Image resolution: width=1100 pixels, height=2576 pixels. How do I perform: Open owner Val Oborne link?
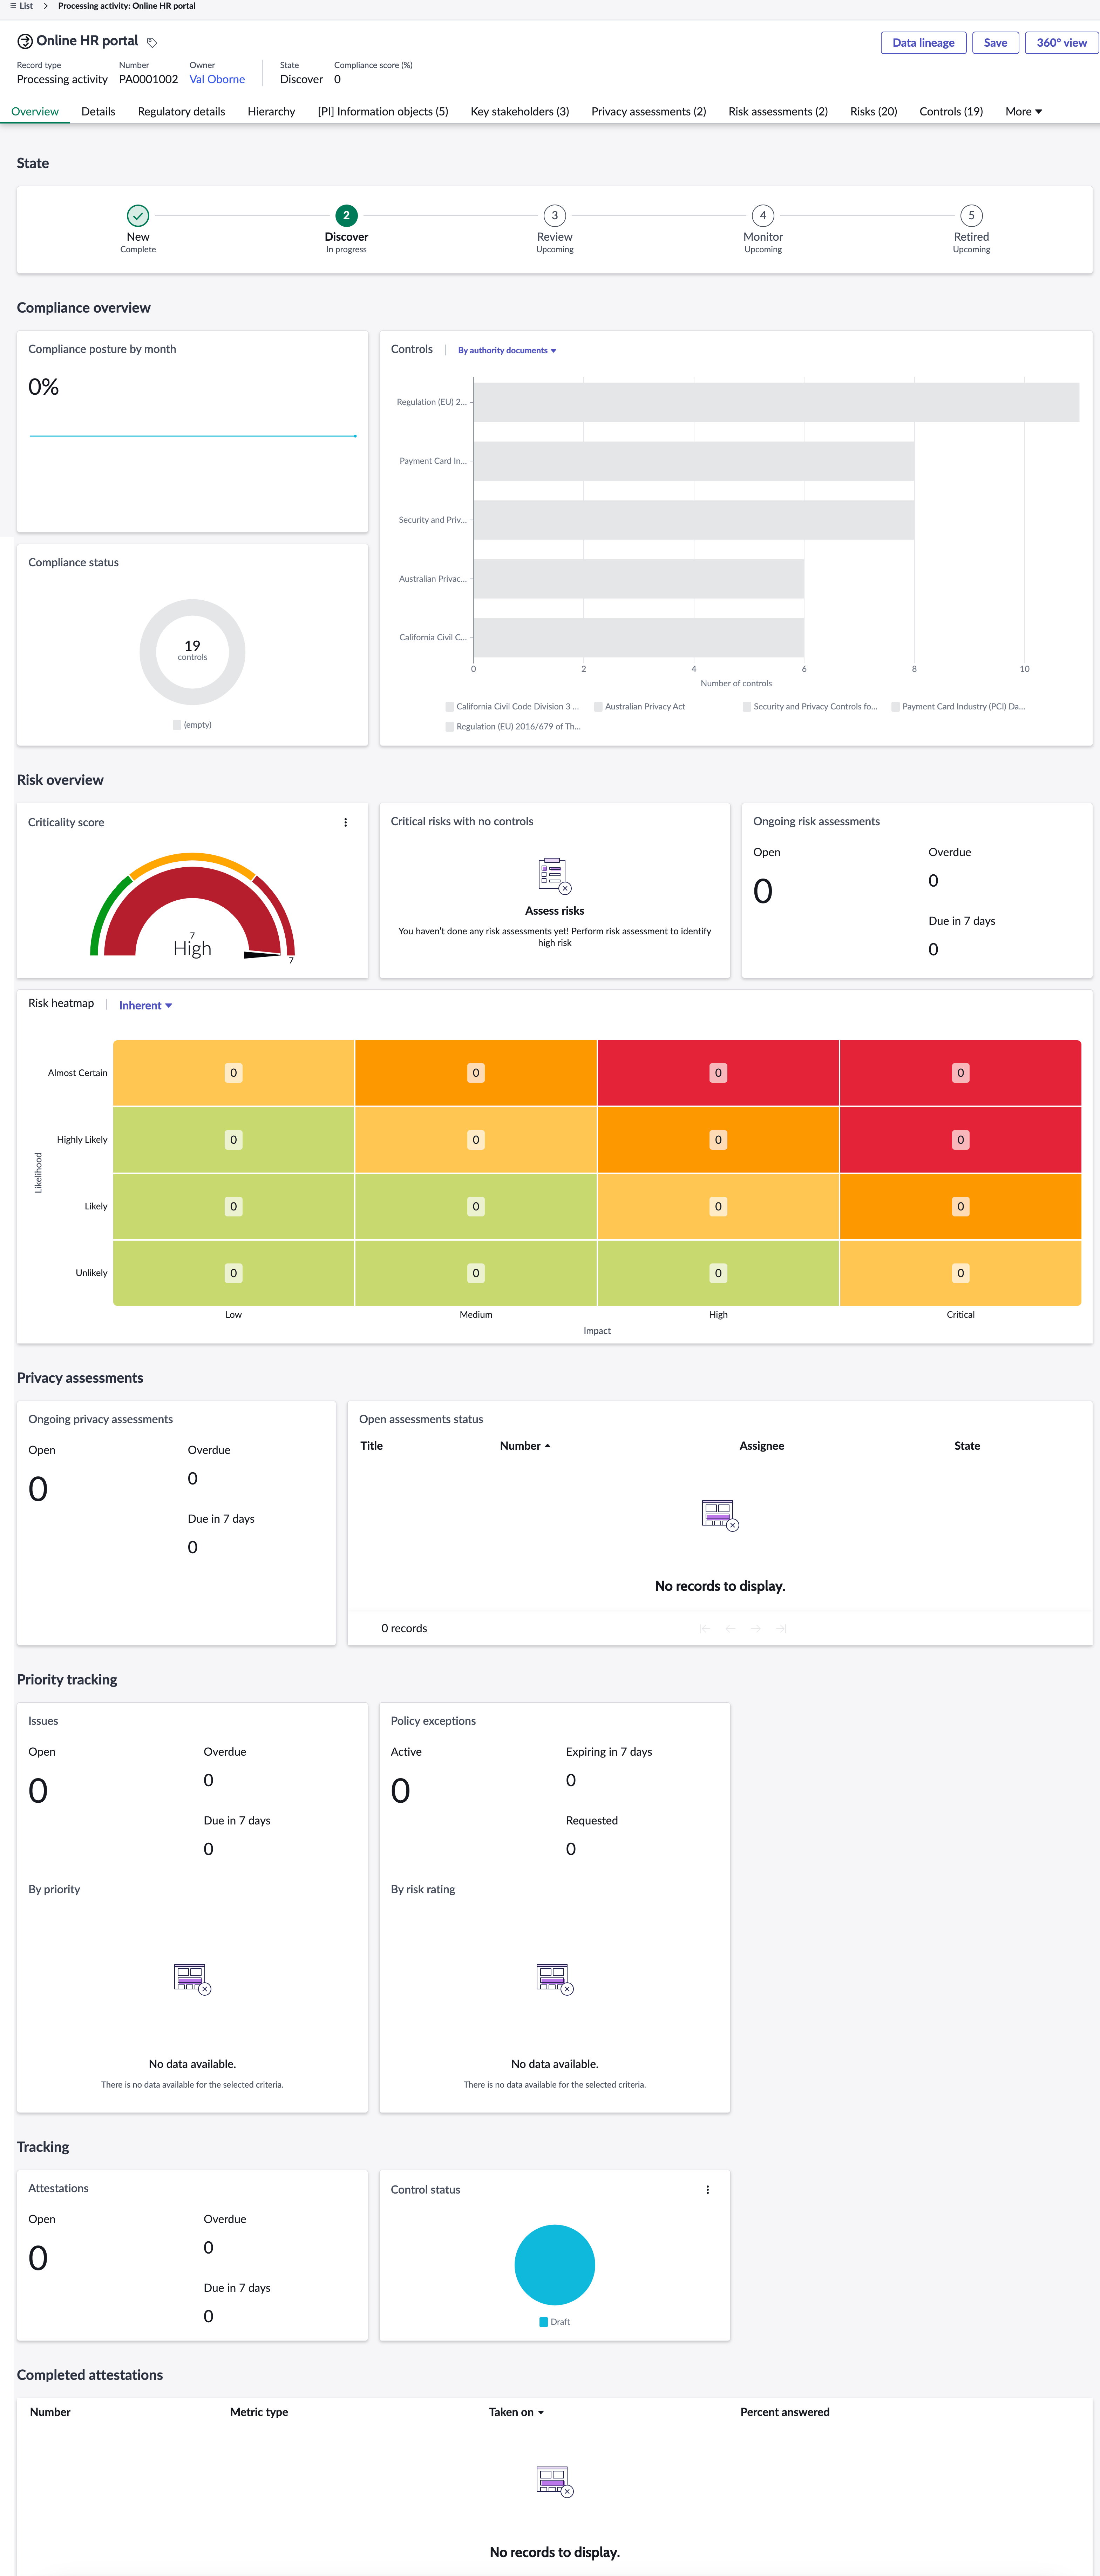click(x=217, y=79)
